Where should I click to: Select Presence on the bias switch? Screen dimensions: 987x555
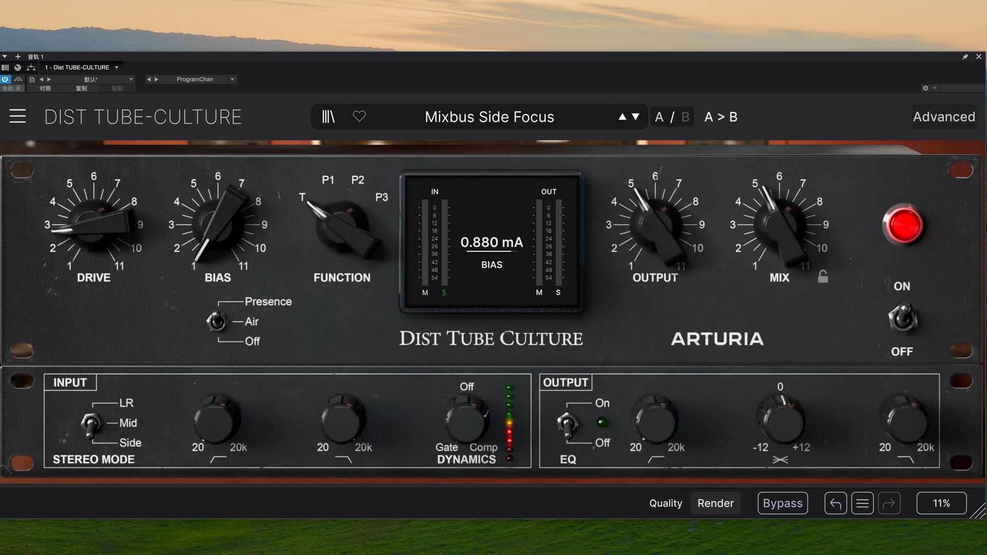268,302
